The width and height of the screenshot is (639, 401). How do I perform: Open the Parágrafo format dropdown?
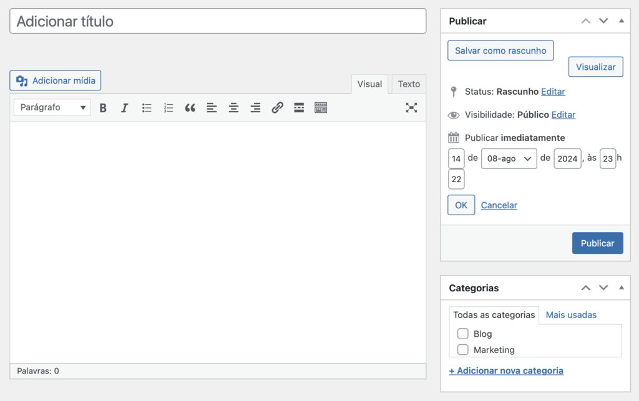point(52,107)
